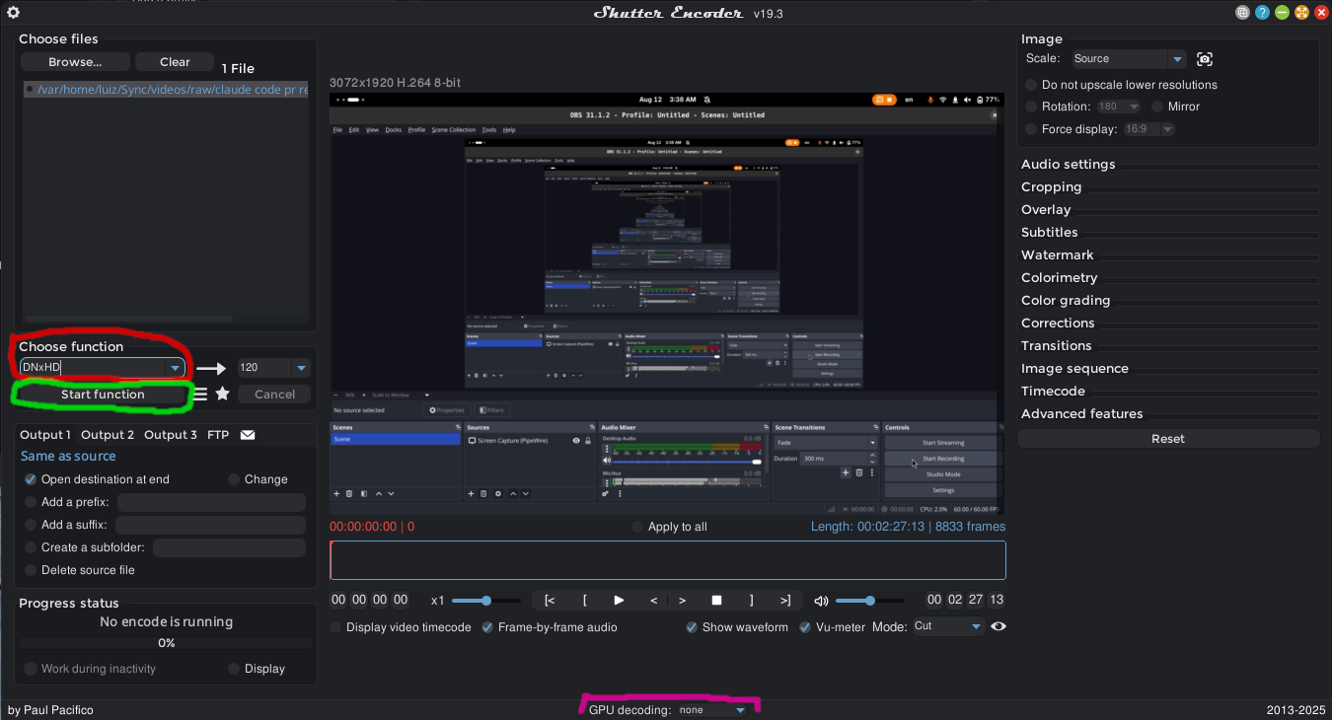Image resolution: width=1332 pixels, height=720 pixels.
Task: Stop playback with the square button
Action: (717, 600)
